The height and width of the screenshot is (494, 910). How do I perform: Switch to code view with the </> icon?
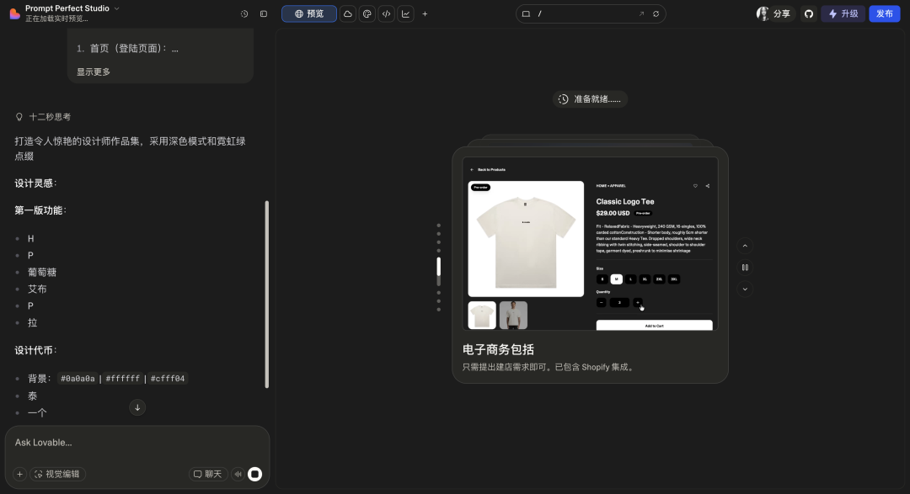(x=386, y=13)
